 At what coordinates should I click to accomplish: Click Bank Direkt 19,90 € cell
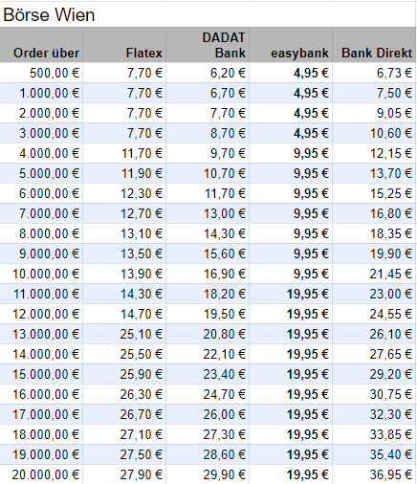point(374,253)
